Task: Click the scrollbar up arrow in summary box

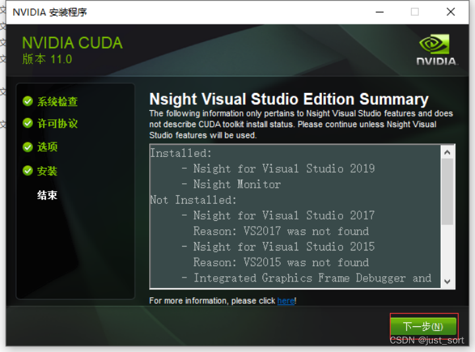Action: 447,152
